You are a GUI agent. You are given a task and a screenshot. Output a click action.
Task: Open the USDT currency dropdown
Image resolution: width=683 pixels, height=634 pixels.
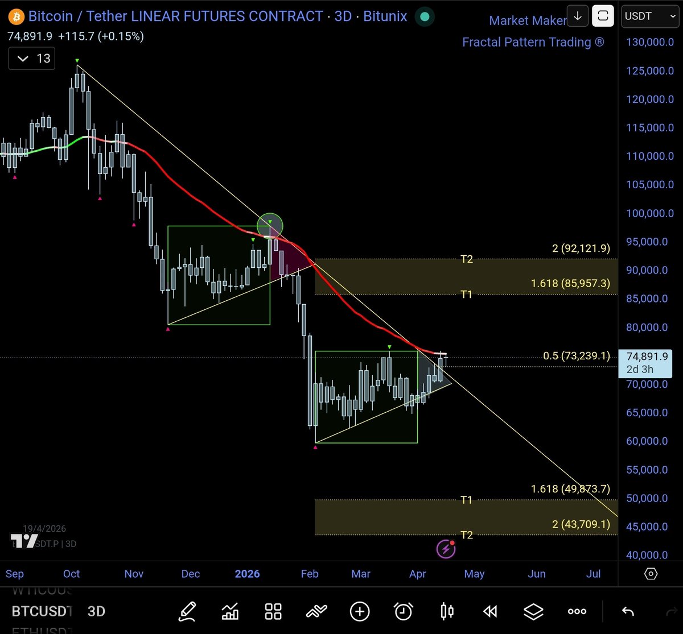point(649,16)
